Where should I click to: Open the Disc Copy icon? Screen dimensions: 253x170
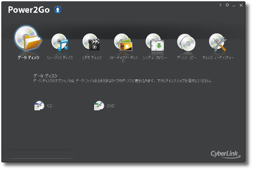tap(186, 42)
